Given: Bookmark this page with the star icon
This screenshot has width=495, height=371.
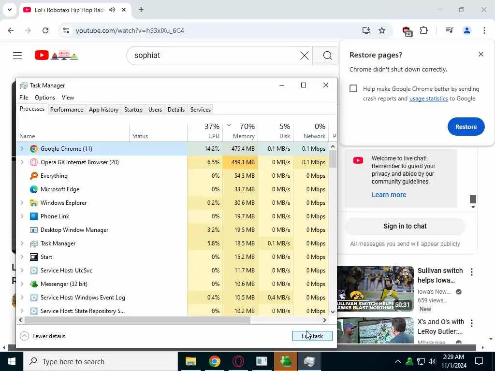Looking at the screenshot, I should point(382,30).
